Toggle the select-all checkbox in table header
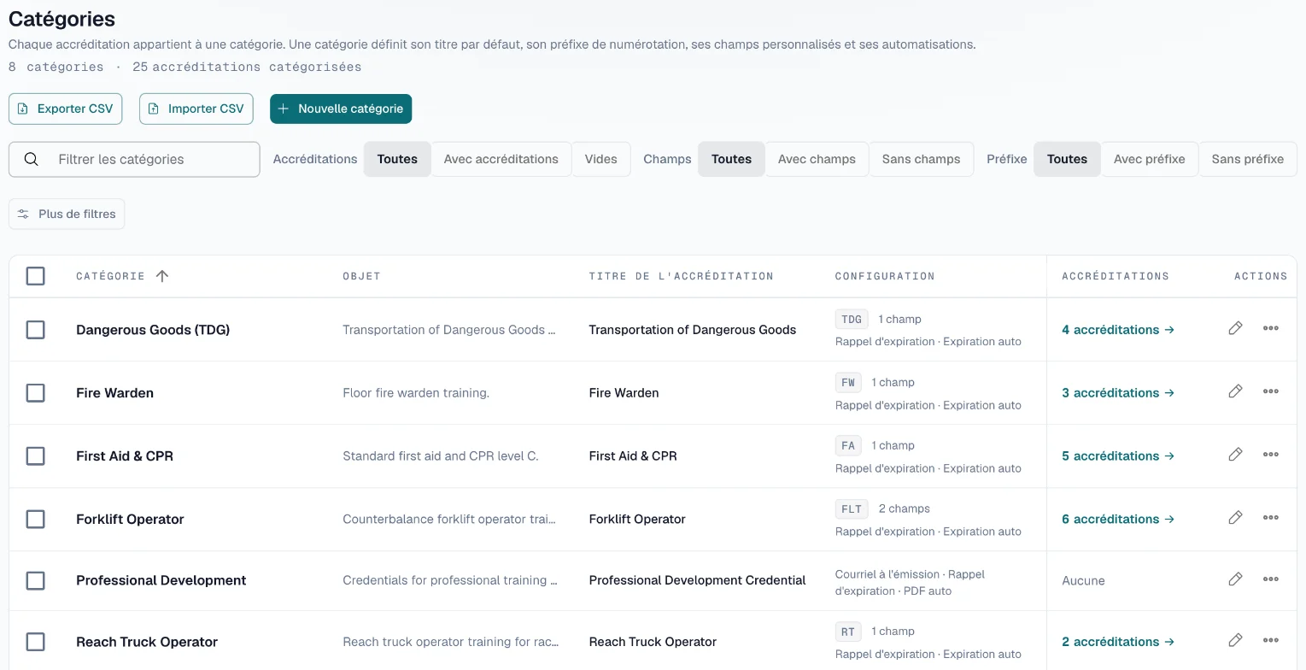Image resolution: width=1306 pixels, height=670 pixels. tap(35, 276)
